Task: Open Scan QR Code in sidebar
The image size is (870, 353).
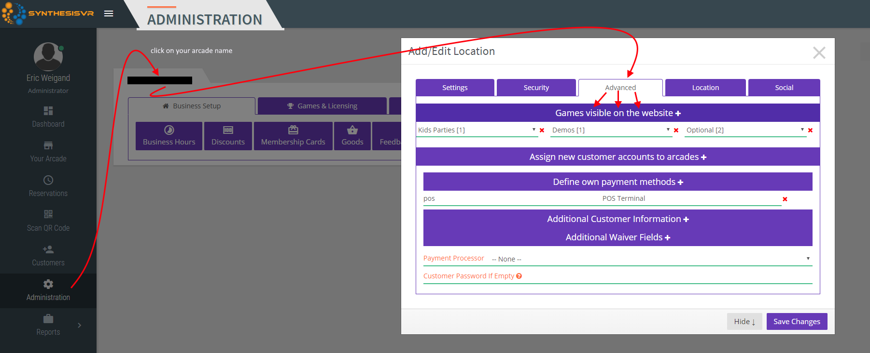Action: [48, 221]
